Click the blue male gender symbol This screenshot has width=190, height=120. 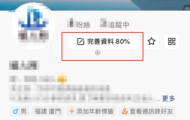16,111
